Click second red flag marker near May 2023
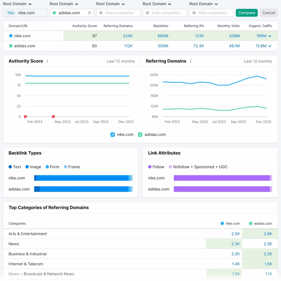Screen dimensions: 281x281 click(53, 117)
